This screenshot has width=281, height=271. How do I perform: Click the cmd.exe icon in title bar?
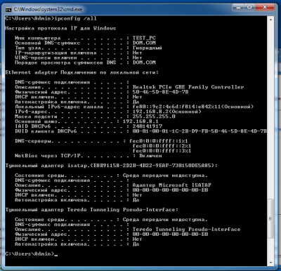[x=8, y=10]
